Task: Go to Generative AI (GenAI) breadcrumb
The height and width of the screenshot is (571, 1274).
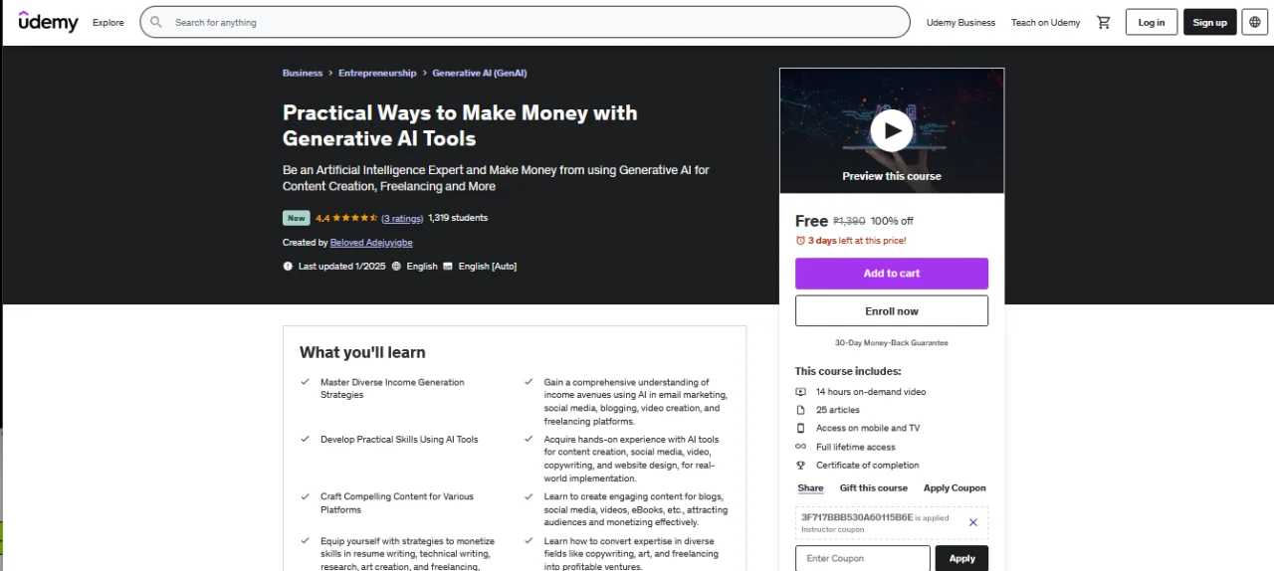Action: click(x=480, y=73)
